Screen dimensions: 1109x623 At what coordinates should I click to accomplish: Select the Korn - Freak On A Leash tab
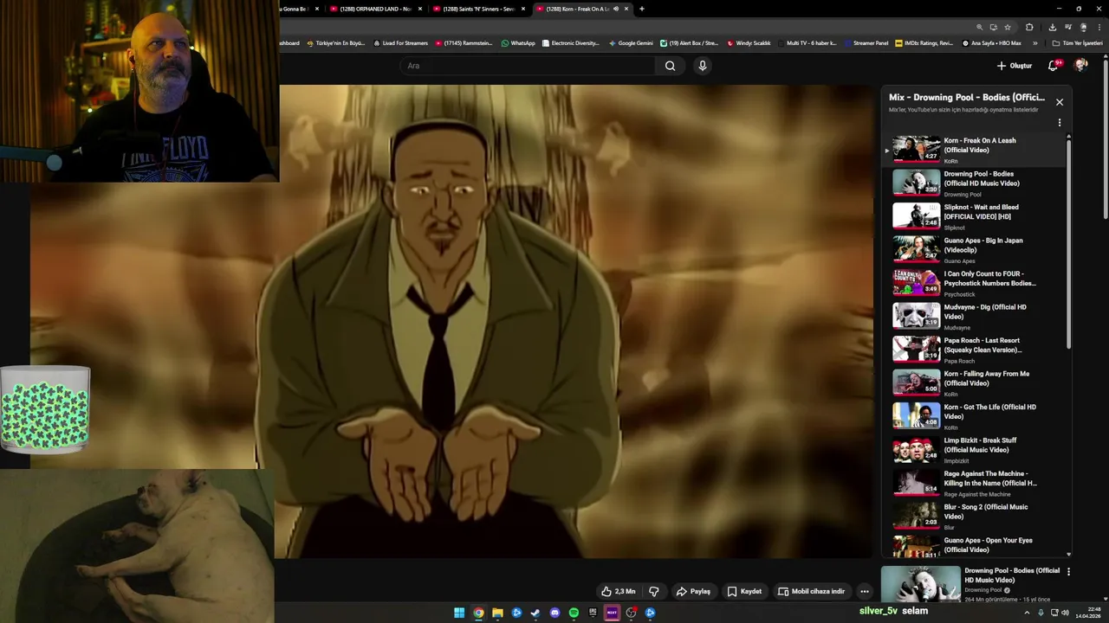575,9
